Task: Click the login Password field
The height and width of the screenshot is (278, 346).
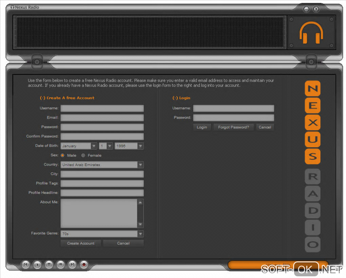Action: pos(234,118)
